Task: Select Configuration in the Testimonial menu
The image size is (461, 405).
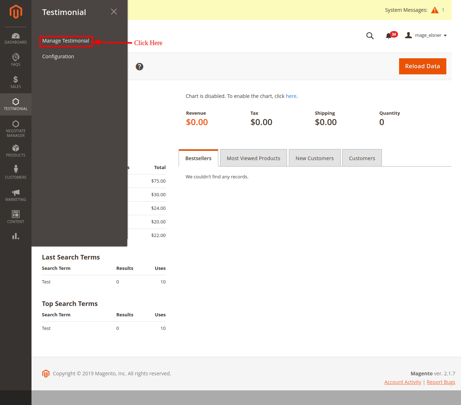Action: tap(58, 56)
